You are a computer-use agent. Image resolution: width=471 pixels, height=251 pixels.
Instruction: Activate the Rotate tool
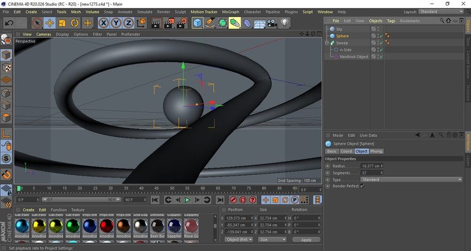[x=74, y=23]
